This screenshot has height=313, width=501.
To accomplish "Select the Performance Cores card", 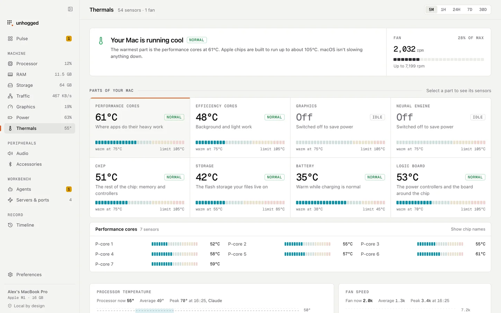I will click(140, 128).
